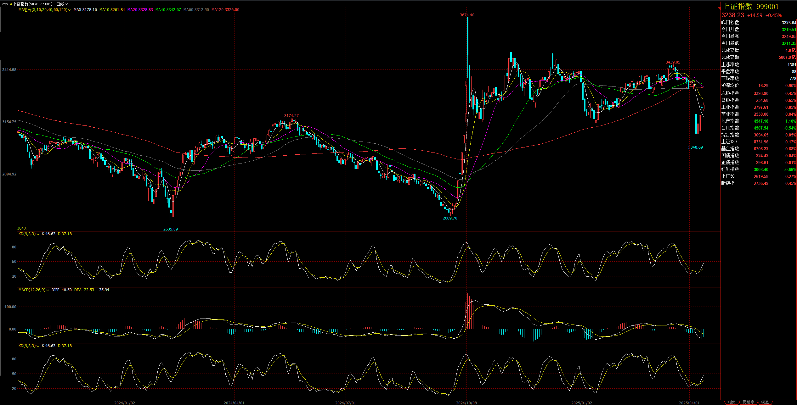Switch to the 贡献度 tab
Screen dimensions: 797x405
click(x=748, y=402)
